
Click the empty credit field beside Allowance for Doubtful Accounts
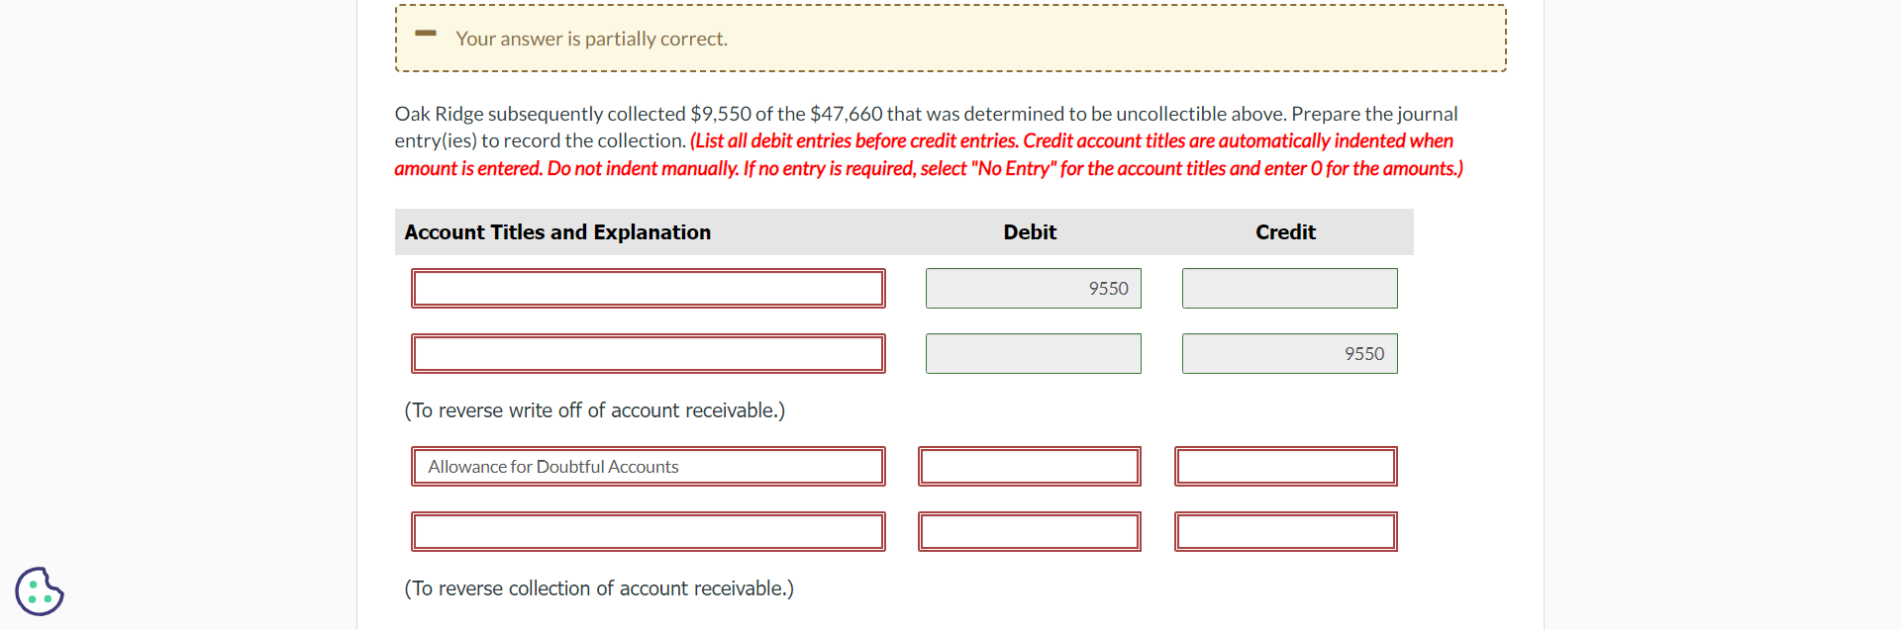coord(1285,466)
